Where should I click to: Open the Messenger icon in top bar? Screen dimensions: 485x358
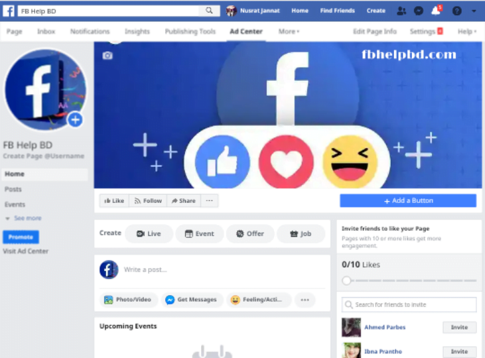coord(419,11)
